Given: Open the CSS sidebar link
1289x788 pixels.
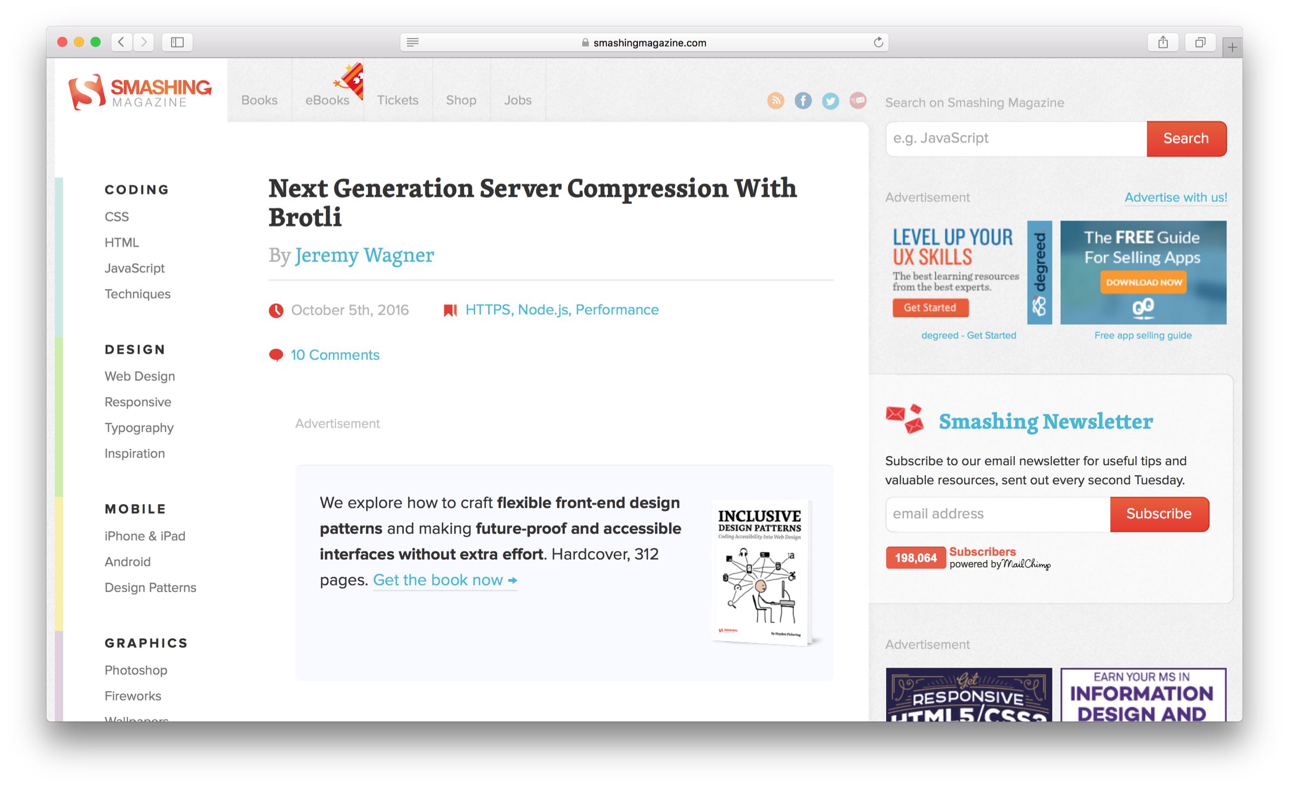Looking at the screenshot, I should click(117, 217).
